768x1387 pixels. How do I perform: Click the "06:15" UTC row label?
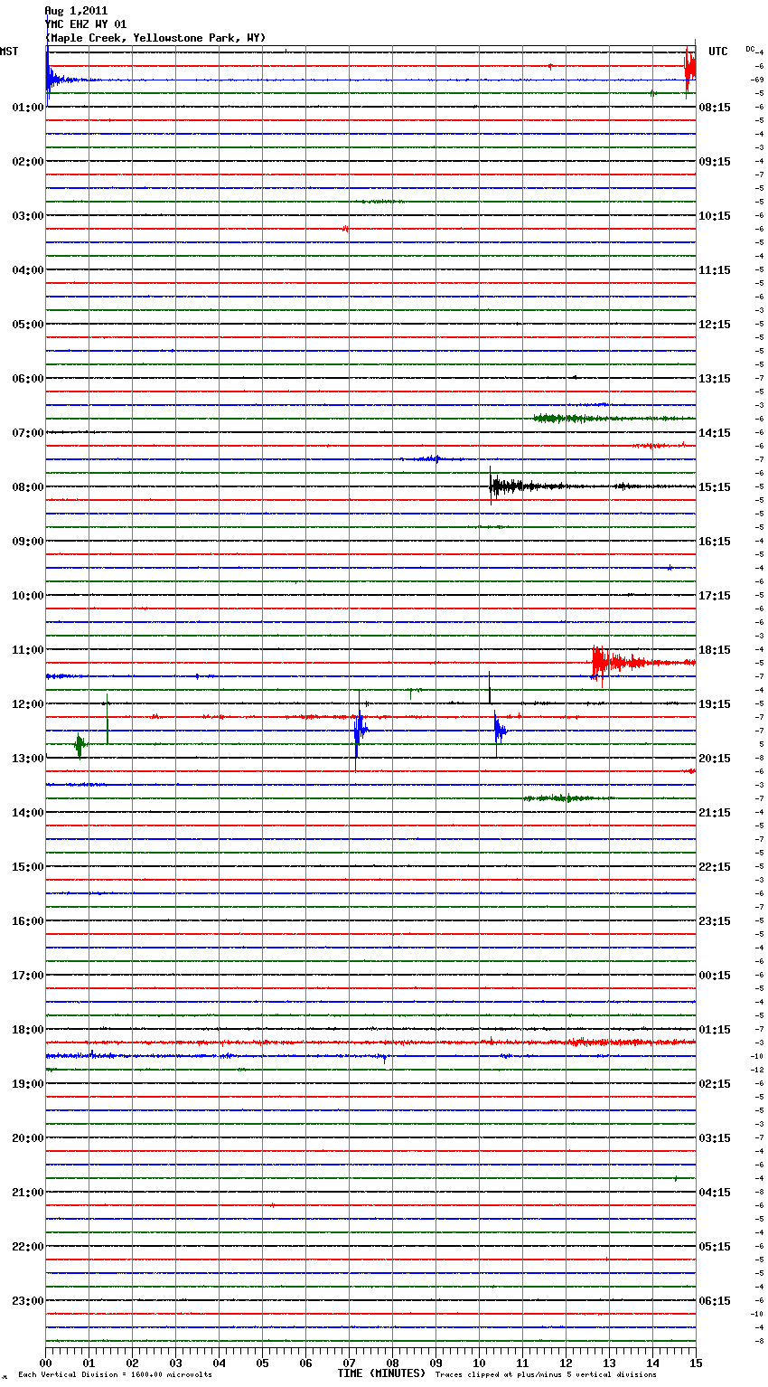(715, 1301)
